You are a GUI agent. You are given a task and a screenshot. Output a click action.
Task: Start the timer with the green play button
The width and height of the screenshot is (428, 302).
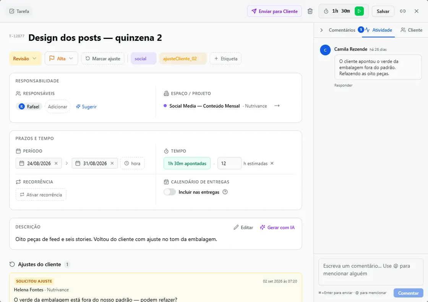pyautogui.click(x=359, y=11)
